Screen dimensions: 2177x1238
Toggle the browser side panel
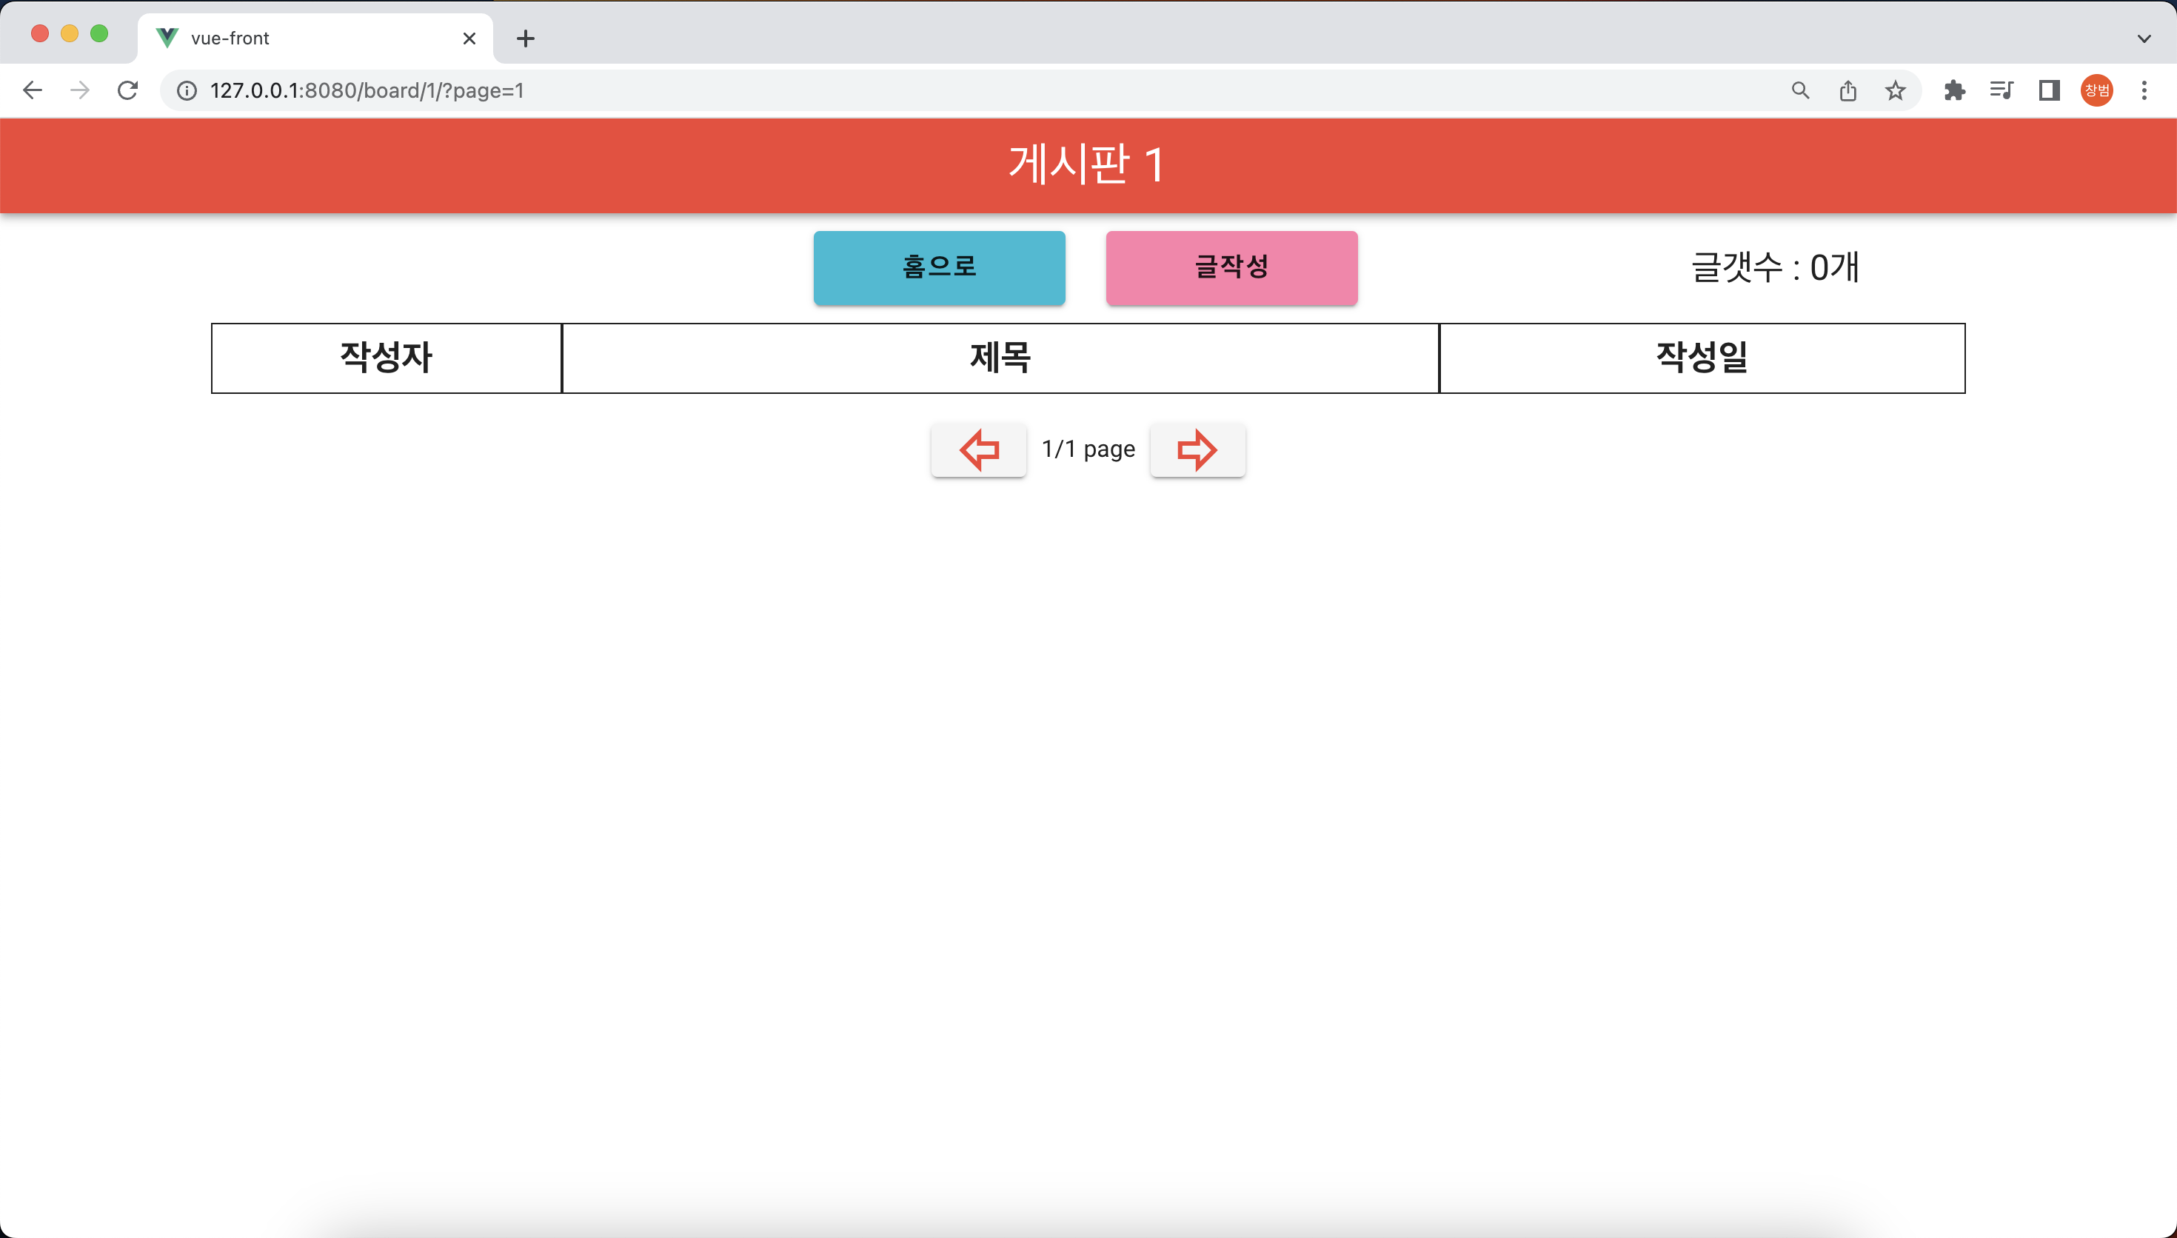[2049, 90]
